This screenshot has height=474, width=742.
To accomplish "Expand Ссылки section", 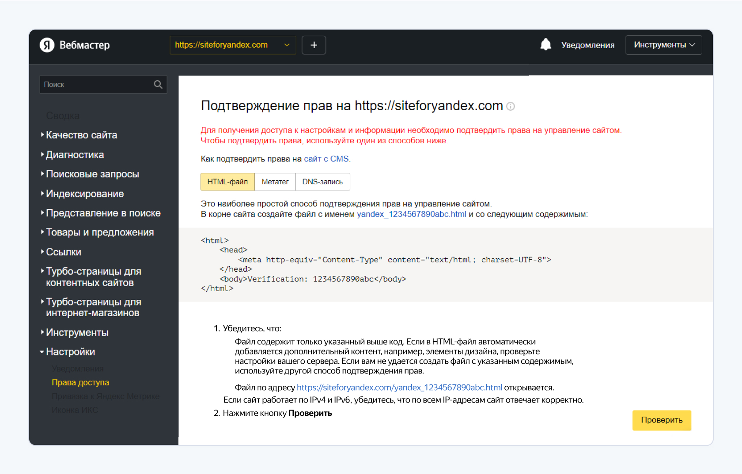I will pyautogui.click(x=63, y=252).
